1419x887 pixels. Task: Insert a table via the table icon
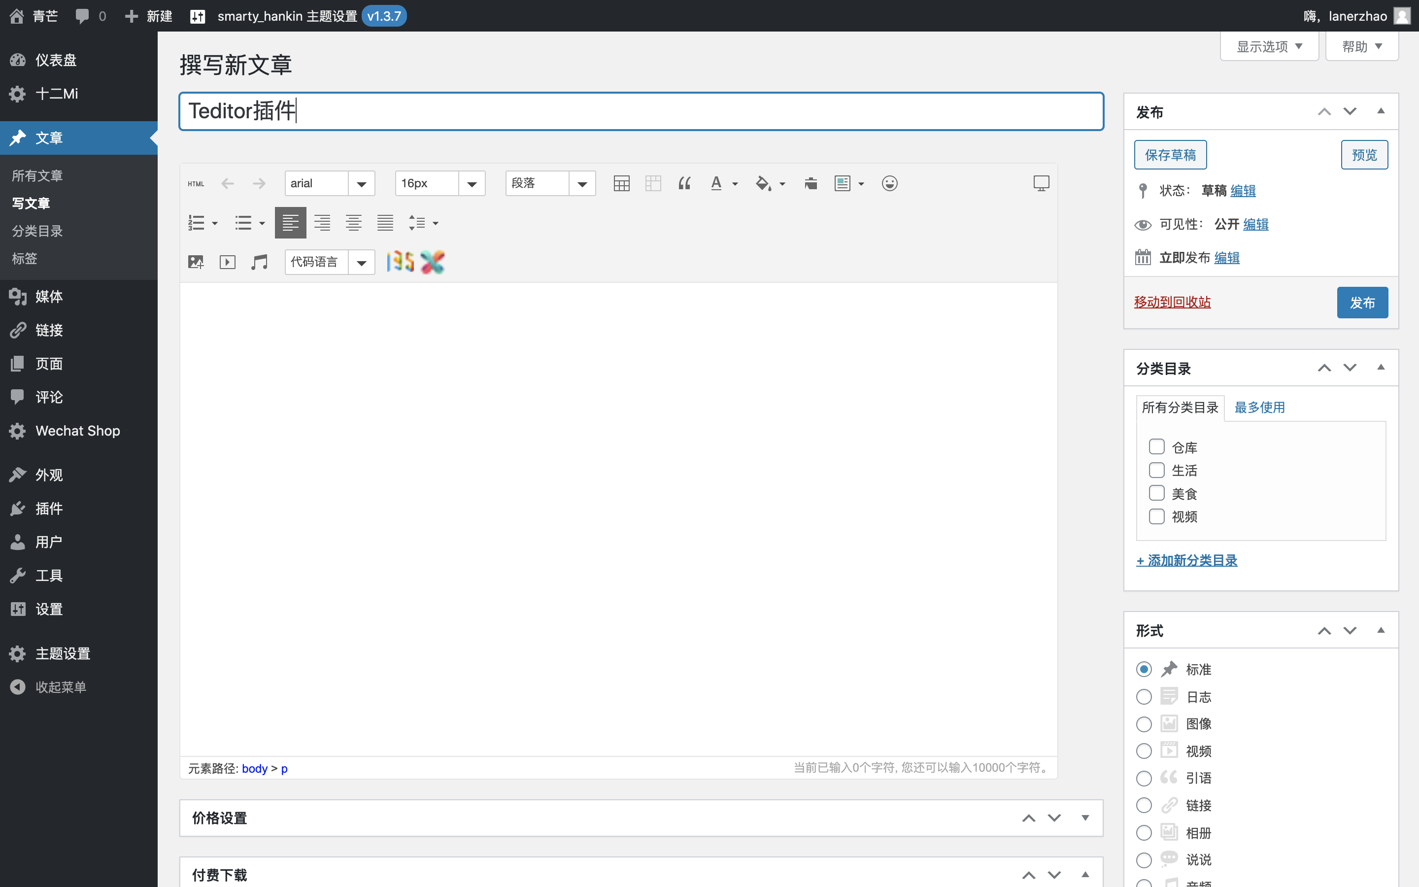[x=621, y=184]
